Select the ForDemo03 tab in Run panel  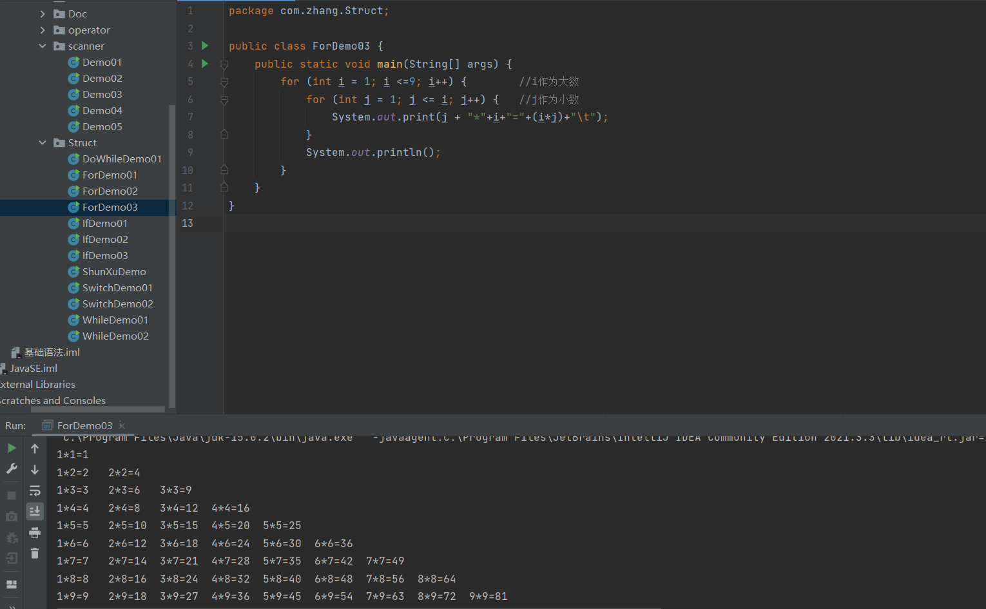coord(84,425)
